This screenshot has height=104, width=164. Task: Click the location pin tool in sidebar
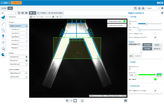[3, 36]
